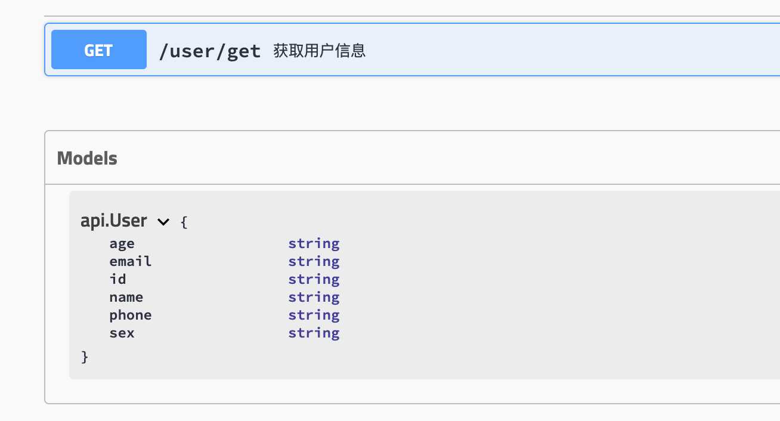Viewport: 780px width, 421px height.
Task: Select the age property name
Action: [x=122, y=244]
